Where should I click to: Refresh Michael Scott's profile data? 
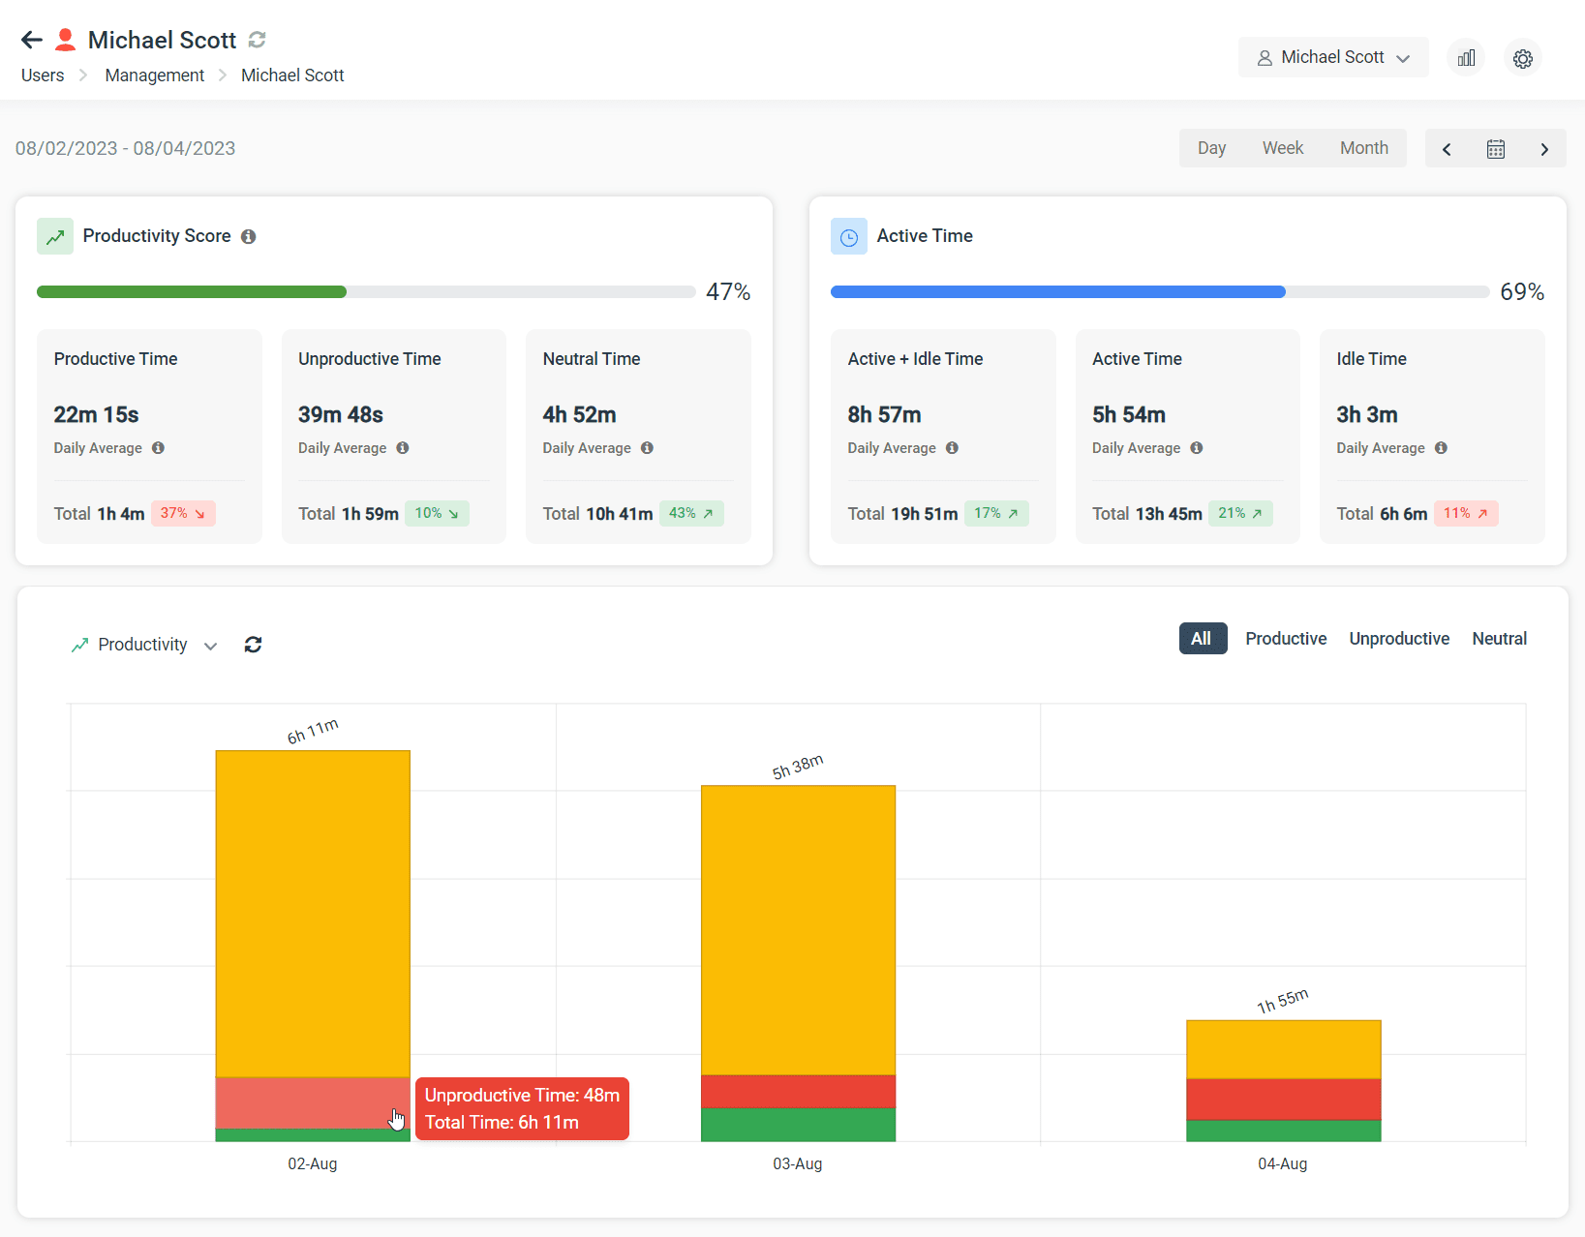coord(256,39)
